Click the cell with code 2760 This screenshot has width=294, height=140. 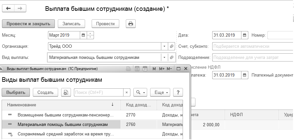pyautogui.click(x=139, y=125)
